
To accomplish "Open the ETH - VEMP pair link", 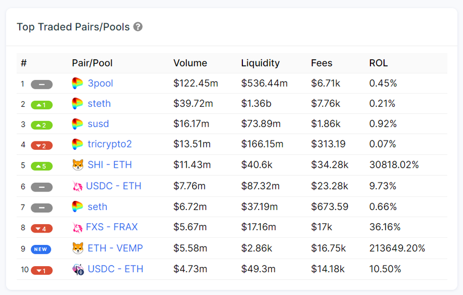I will click(x=115, y=248).
